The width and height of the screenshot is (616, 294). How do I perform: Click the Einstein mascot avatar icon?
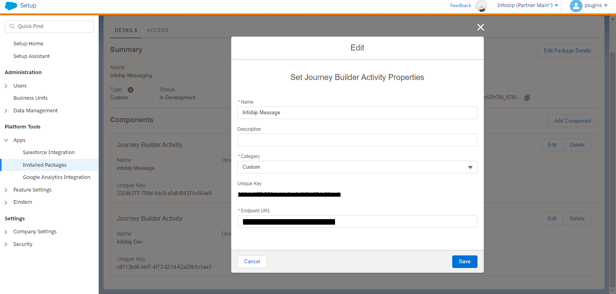coord(481,6)
